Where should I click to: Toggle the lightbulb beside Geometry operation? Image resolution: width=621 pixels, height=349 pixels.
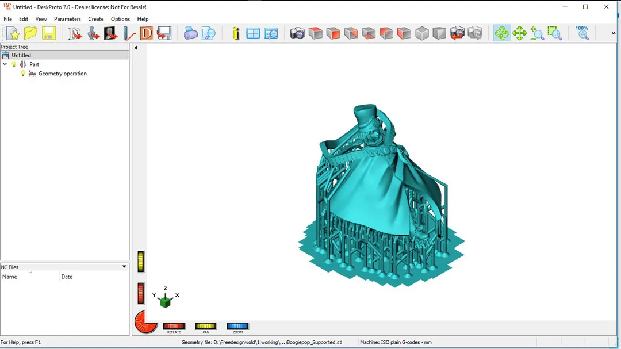(23, 73)
